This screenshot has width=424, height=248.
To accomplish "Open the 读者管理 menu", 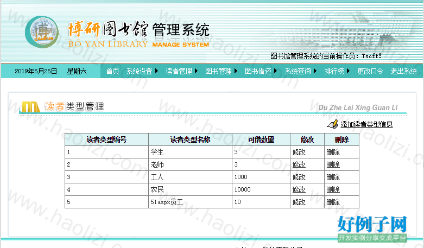I will click(179, 71).
